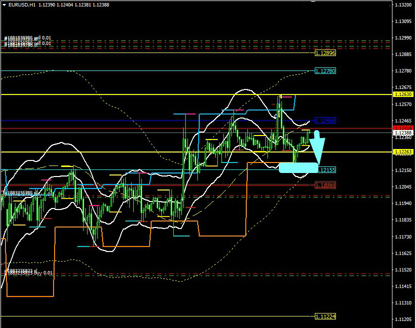Select the blue 1.12468 level label
Viewport: 416px width, 328px height.
[325, 120]
